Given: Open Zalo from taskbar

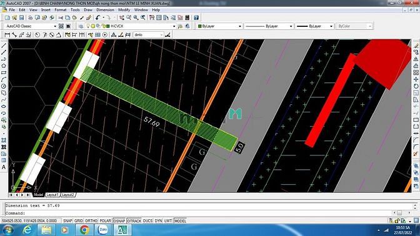Looking at the screenshot, I should click(x=103, y=230).
